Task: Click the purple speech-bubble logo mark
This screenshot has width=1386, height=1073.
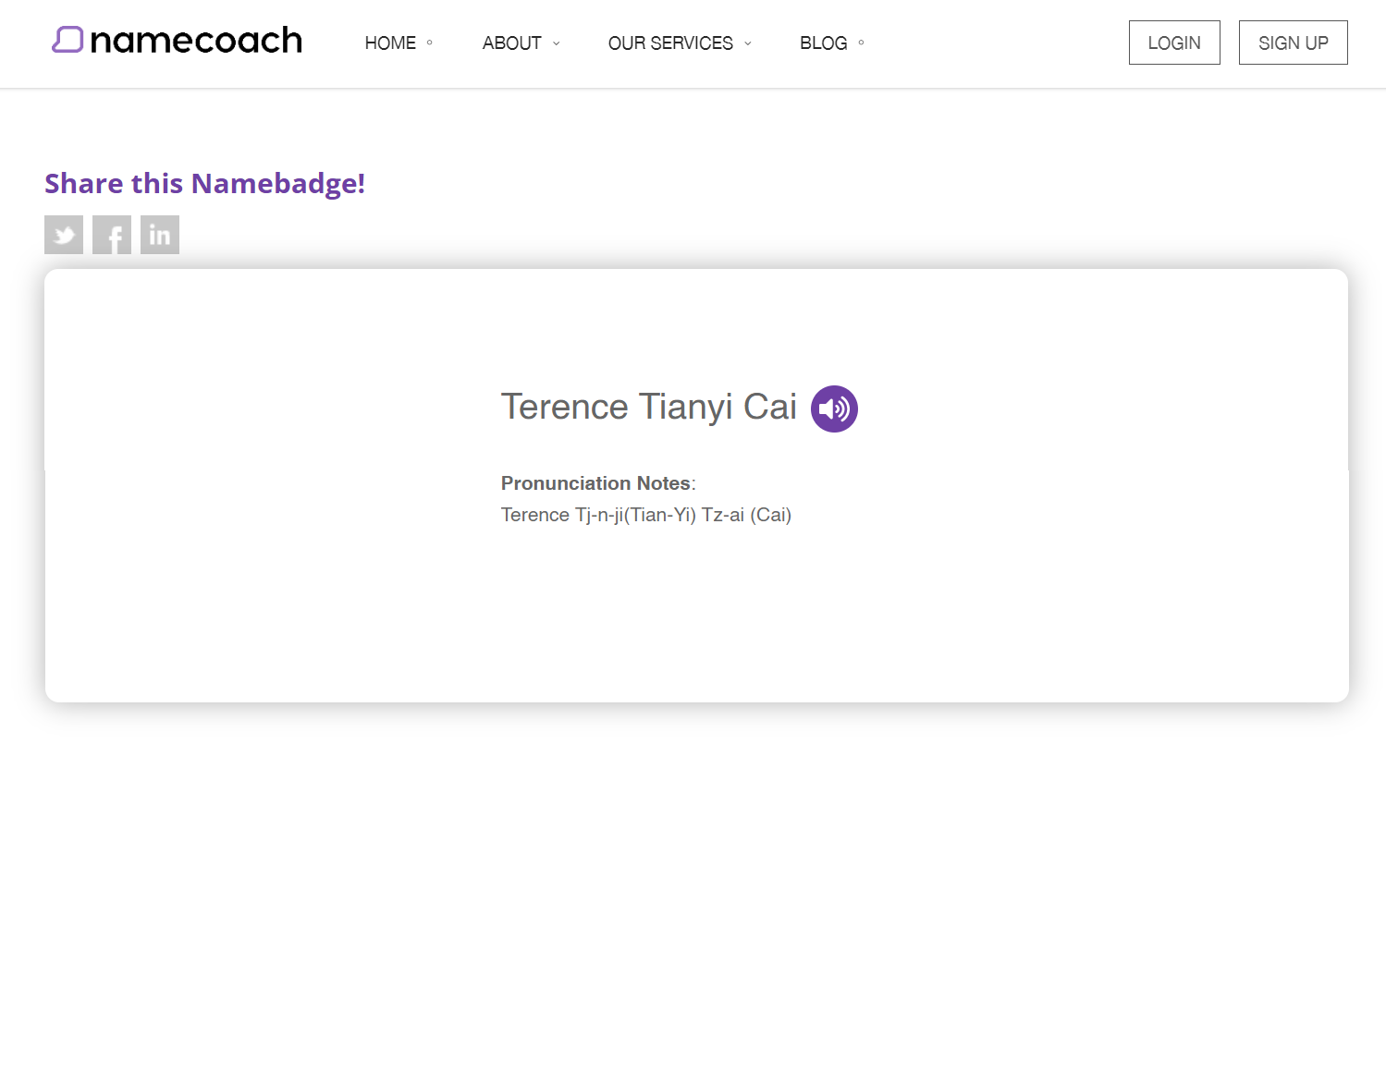Action: click(x=68, y=40)
